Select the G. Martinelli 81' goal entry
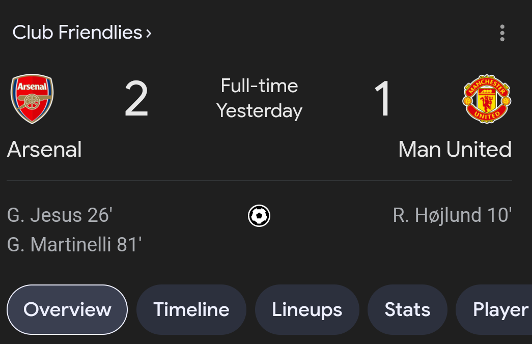 coord(74,245)
